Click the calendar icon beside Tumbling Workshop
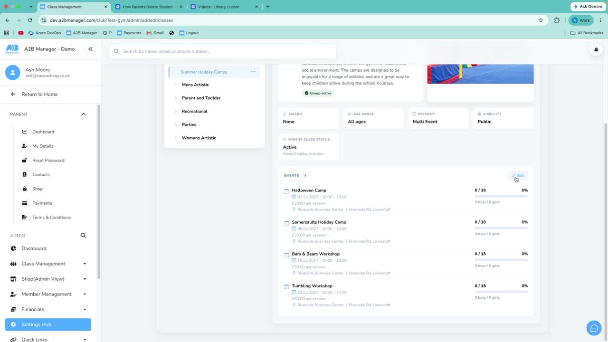 (x=286, y=287)
